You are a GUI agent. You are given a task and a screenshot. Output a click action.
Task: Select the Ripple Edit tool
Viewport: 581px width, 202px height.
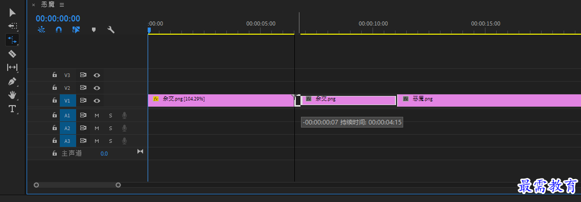click(x=12, y=40)
